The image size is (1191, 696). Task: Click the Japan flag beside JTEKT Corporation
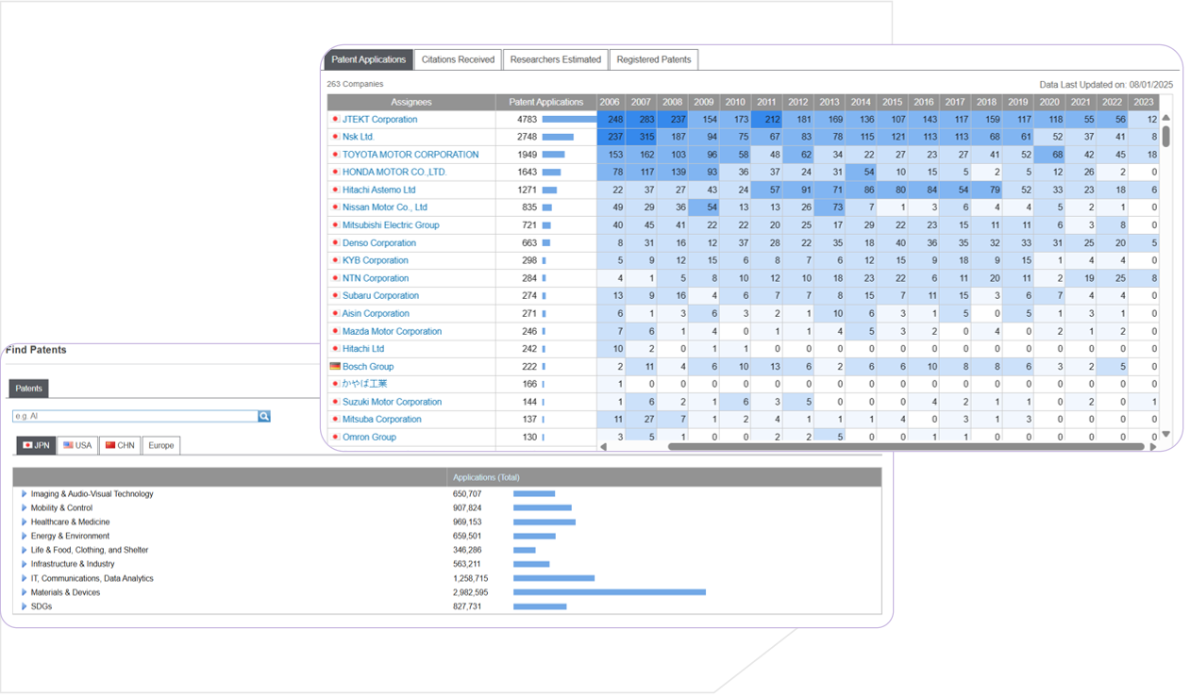335,120
